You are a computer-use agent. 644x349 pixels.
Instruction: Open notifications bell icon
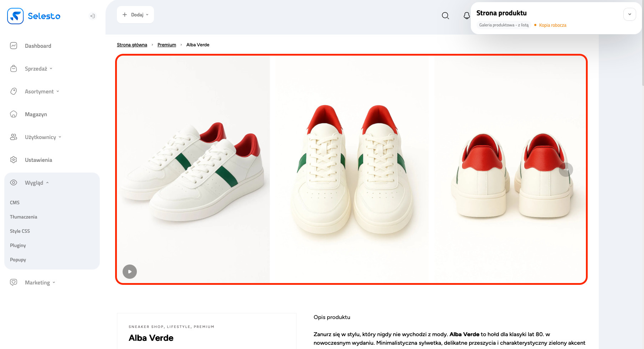pos(466,16)
